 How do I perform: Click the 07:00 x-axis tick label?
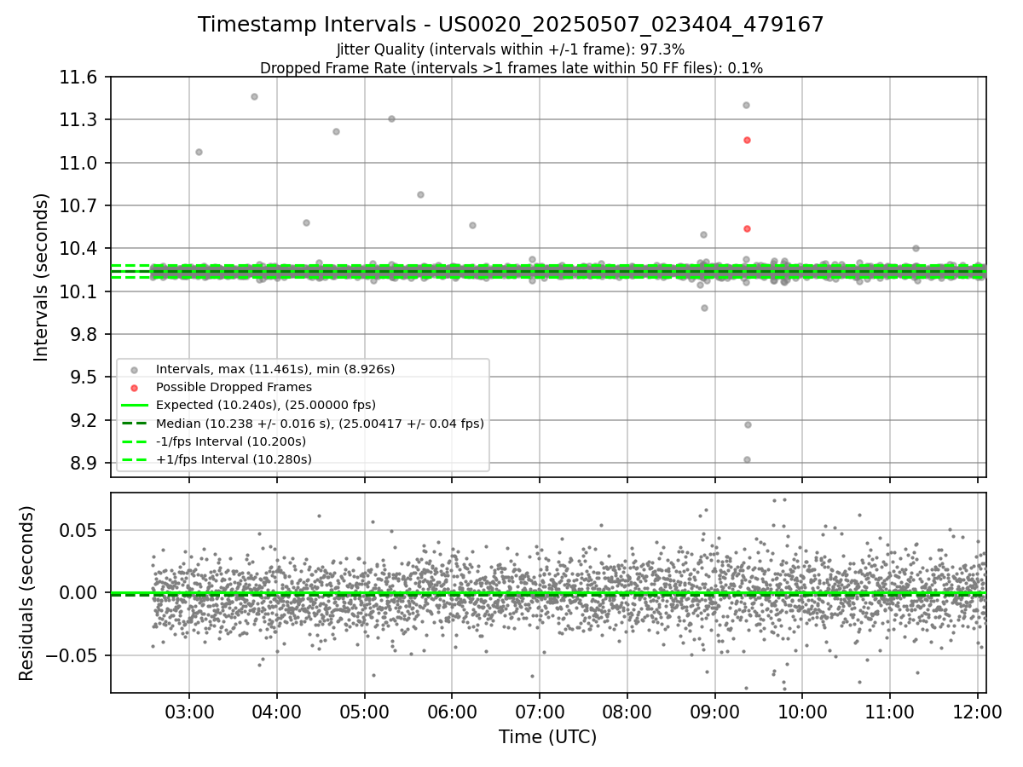coord(540,711)
